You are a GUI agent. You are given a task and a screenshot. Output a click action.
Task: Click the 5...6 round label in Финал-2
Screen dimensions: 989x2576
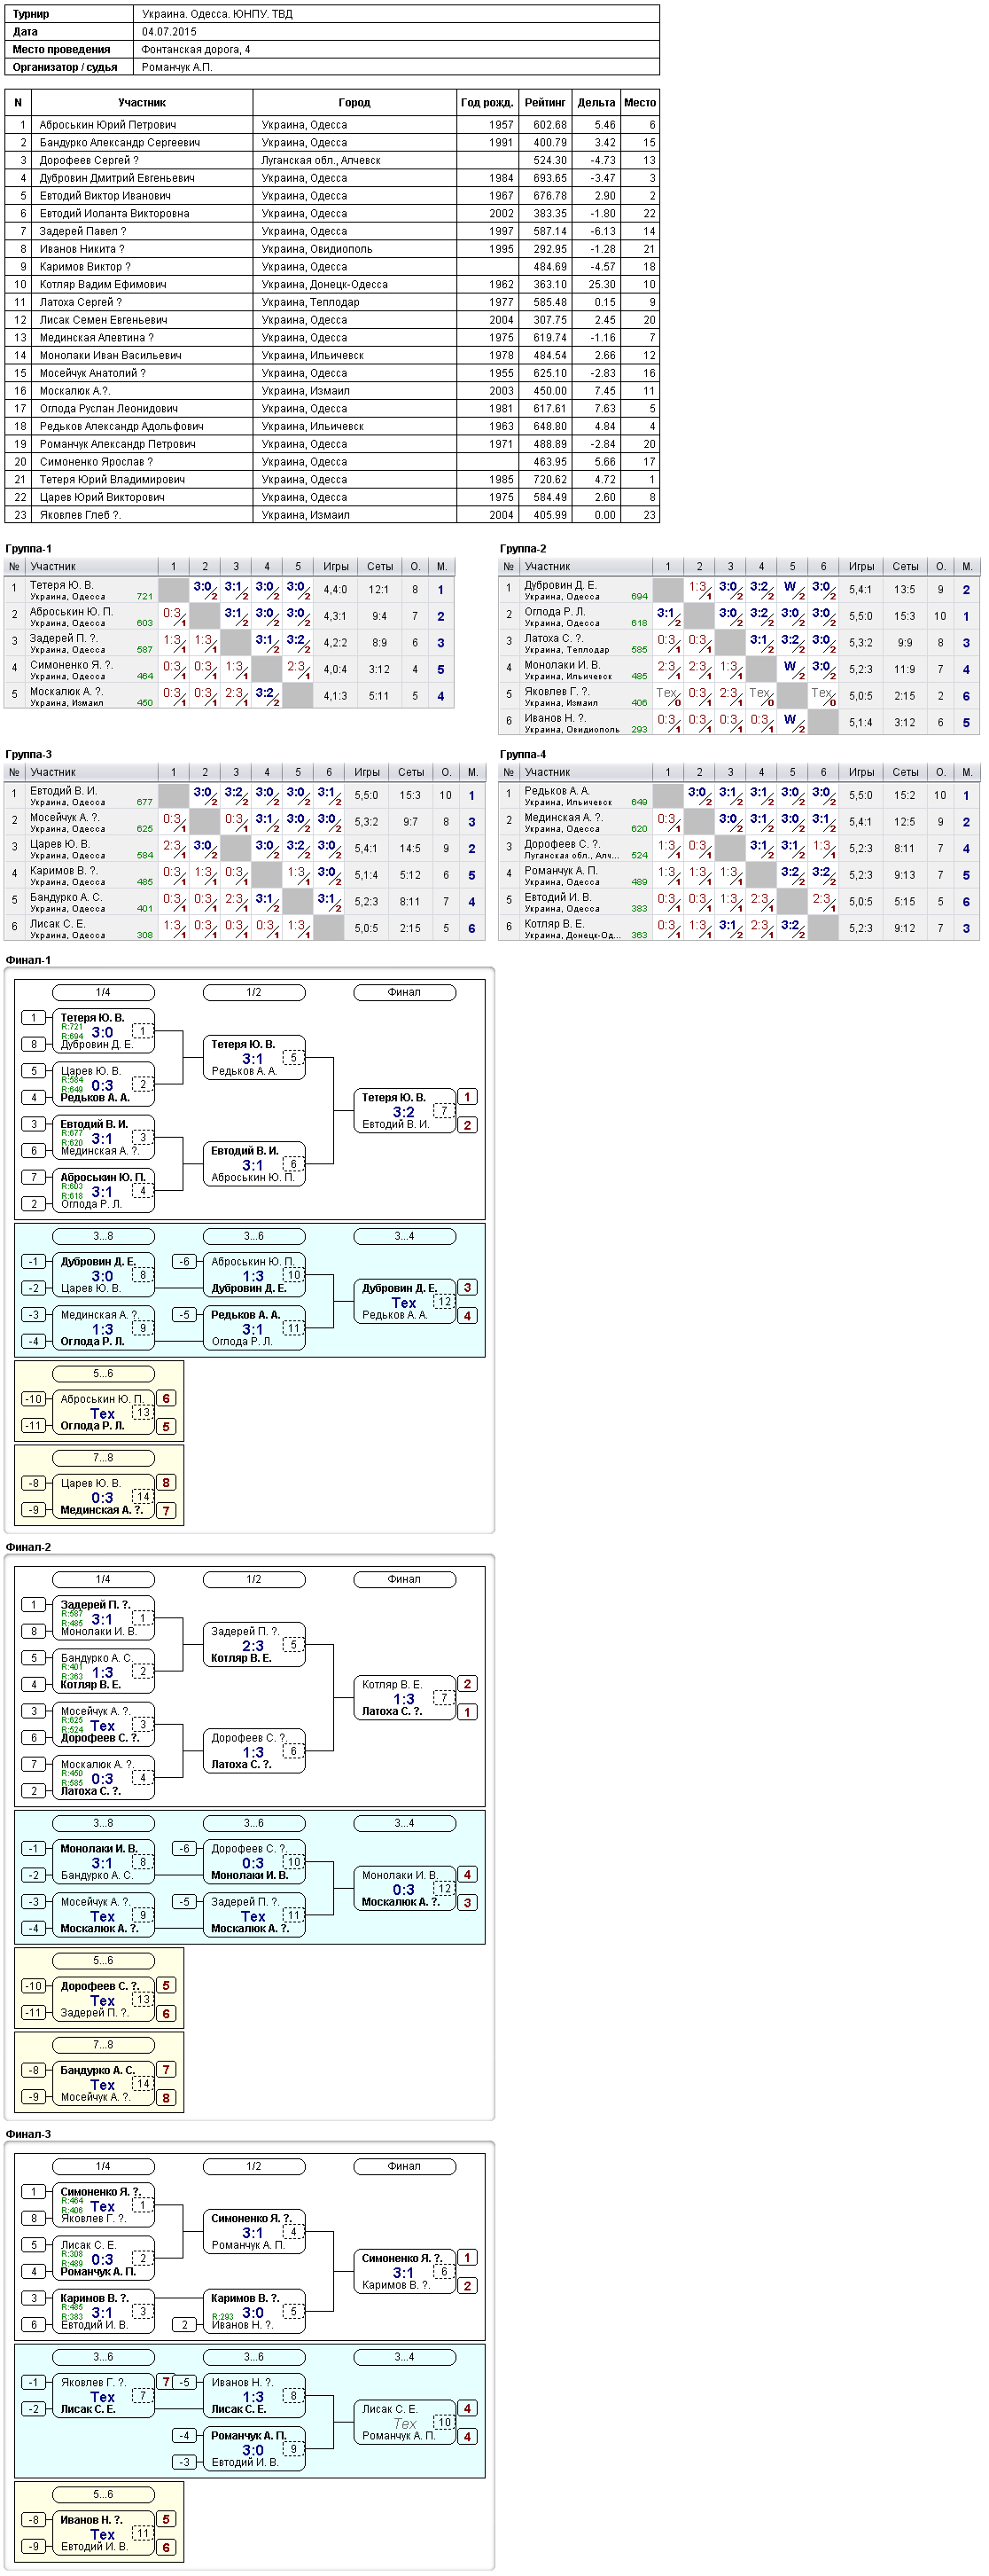[x=103, y=1961]
